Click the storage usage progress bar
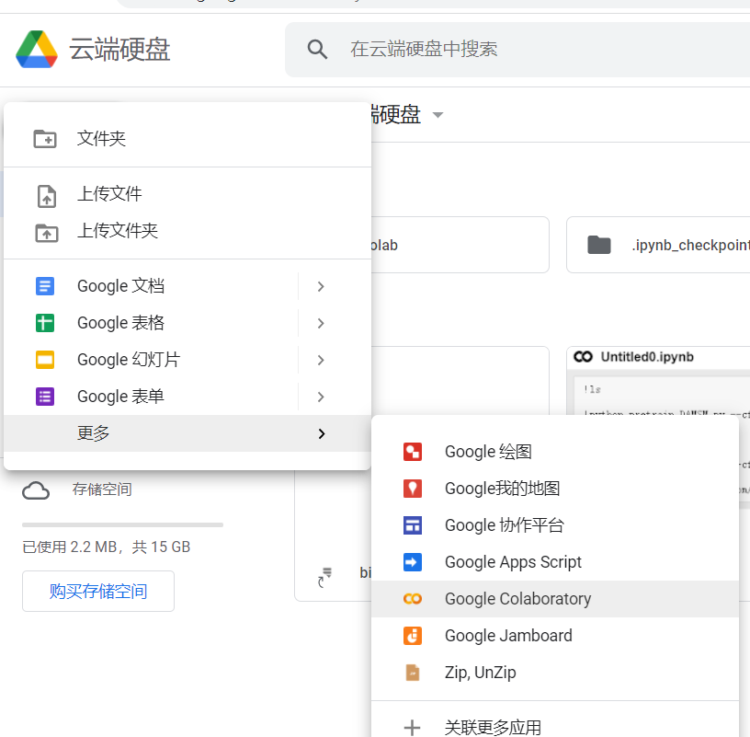The width and height of the screenshot is (750, 737). click(x=121, y=524)
